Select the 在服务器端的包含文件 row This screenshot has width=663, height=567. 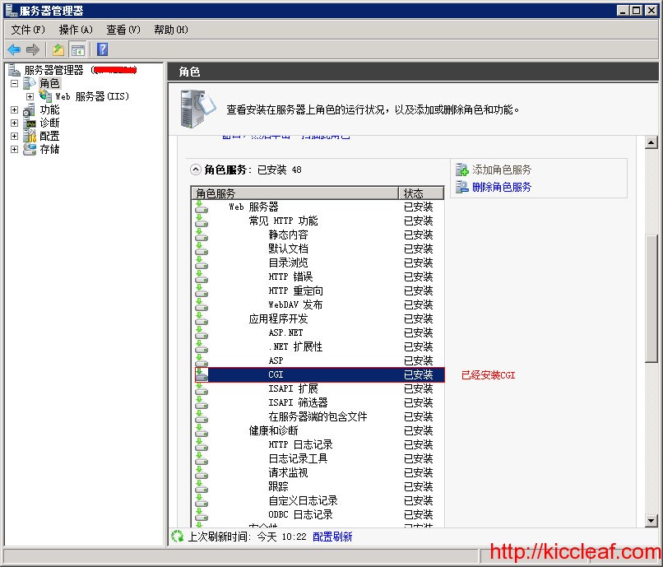point(320,416)
